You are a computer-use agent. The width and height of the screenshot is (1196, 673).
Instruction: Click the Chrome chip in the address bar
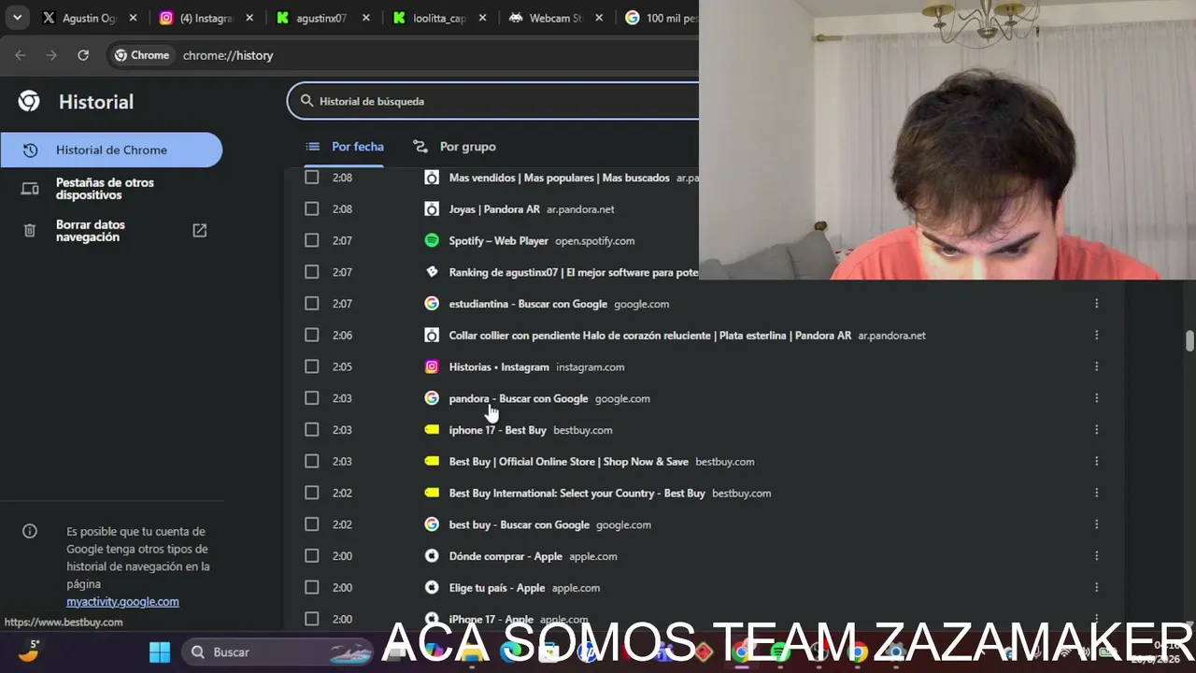(142, 55)
